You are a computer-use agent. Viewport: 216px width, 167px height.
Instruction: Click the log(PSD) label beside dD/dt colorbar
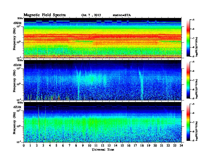[197, 89]
